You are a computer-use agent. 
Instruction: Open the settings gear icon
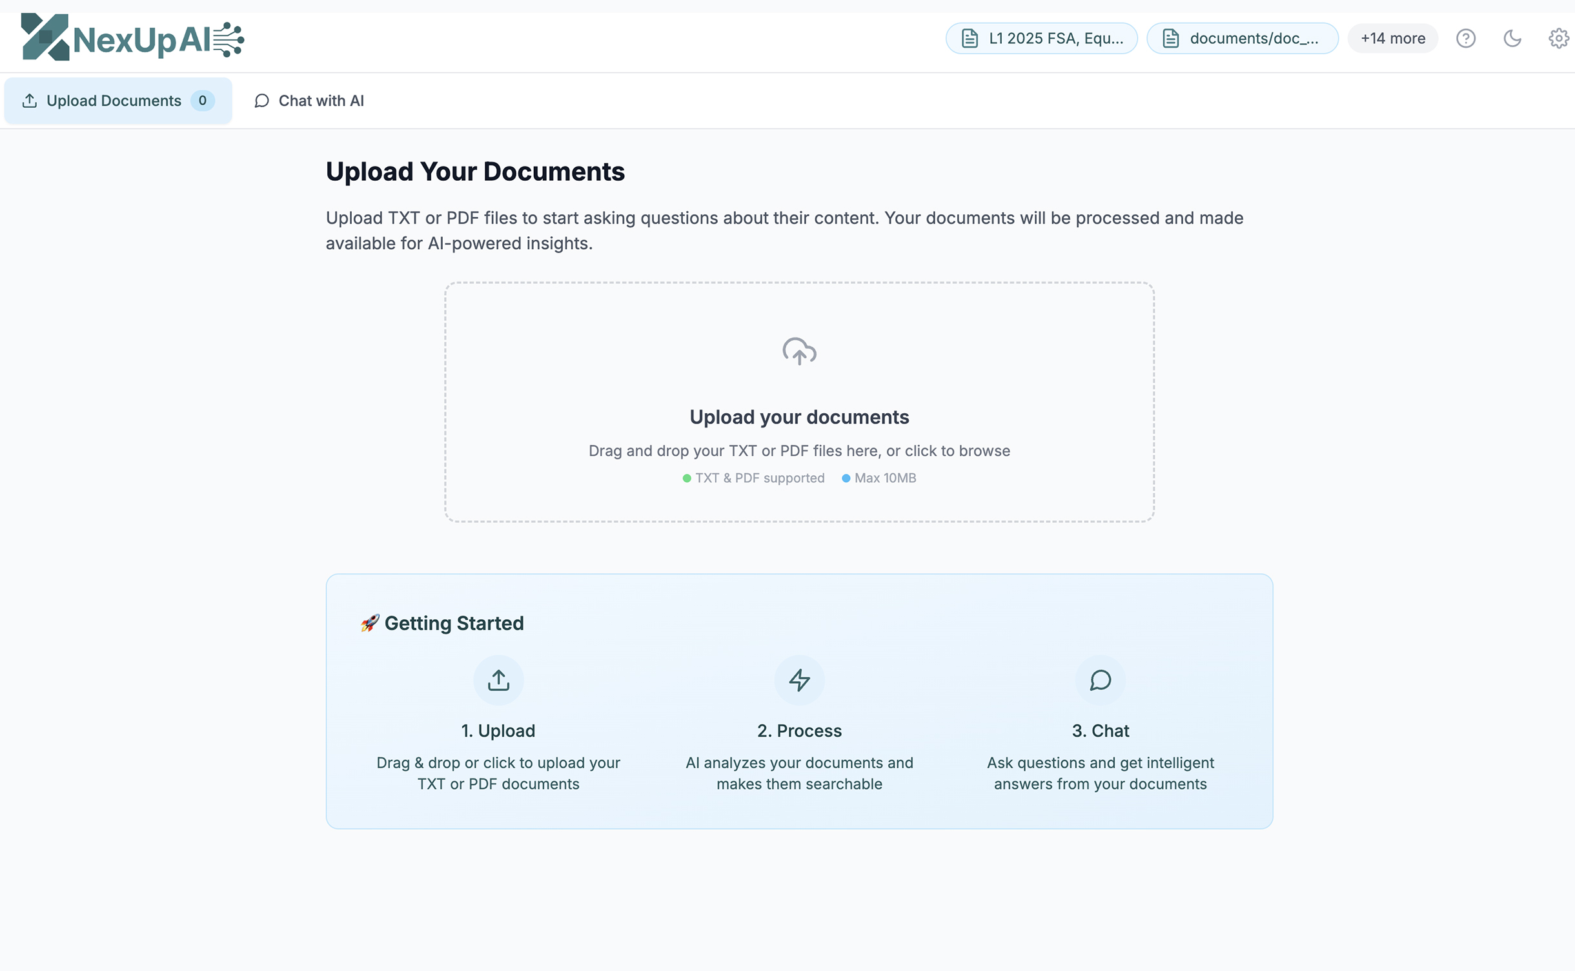(x=1558, y=39)
